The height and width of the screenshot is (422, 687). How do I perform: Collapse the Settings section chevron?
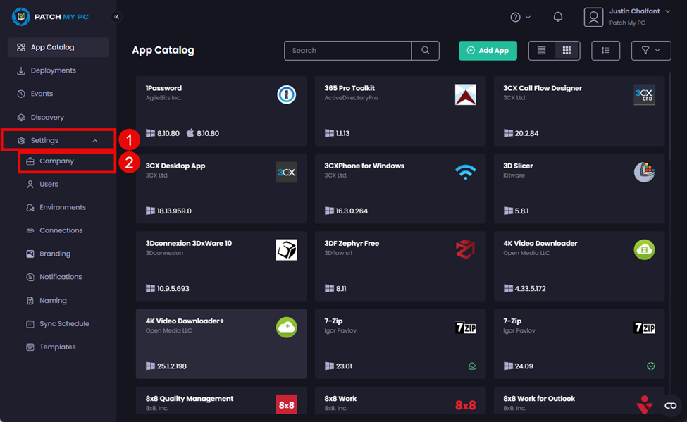coord(96,140)
